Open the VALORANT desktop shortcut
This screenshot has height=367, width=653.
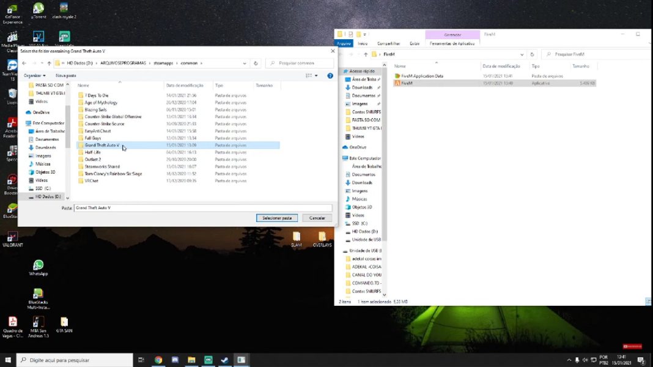(x=12, y=240)
